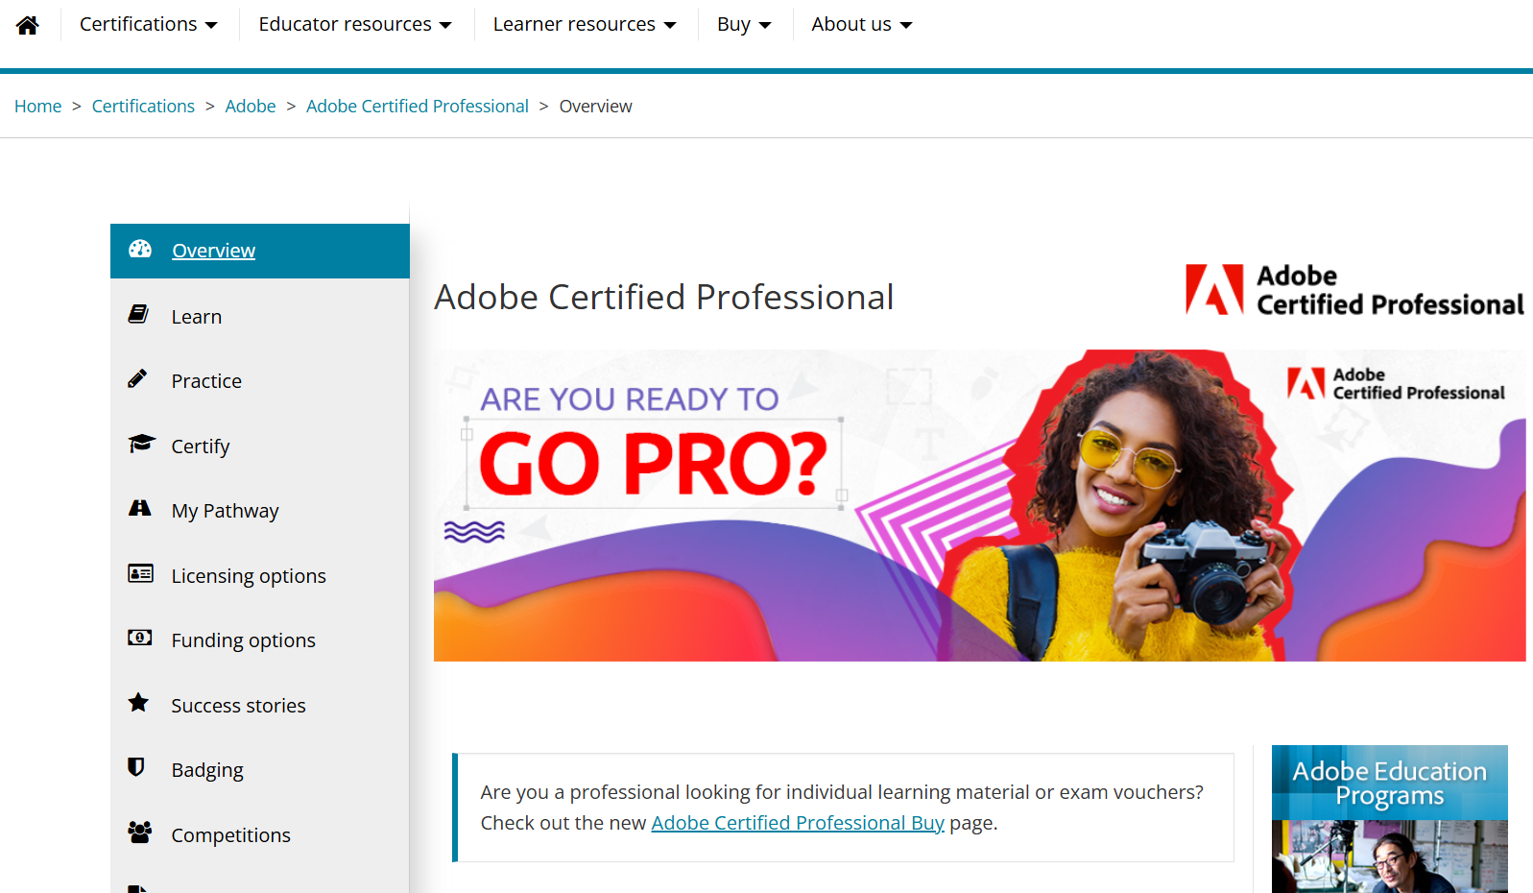Screen dimensions: 1533x893
Task: Open the Buy dropdown menu
Action: click(744, 24)
